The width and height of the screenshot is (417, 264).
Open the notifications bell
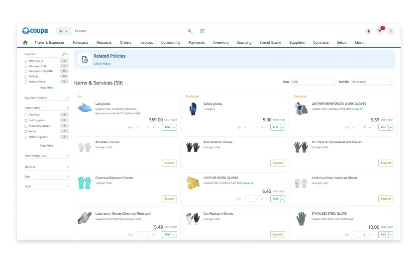369,31
